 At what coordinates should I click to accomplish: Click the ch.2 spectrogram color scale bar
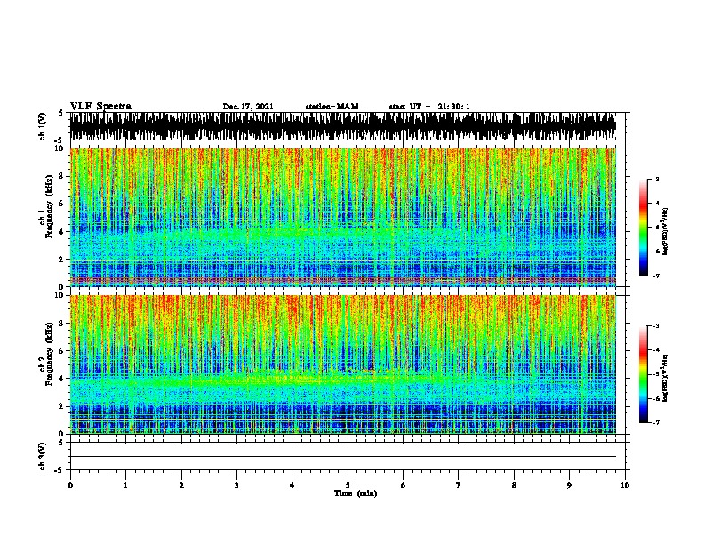(644, 374)
